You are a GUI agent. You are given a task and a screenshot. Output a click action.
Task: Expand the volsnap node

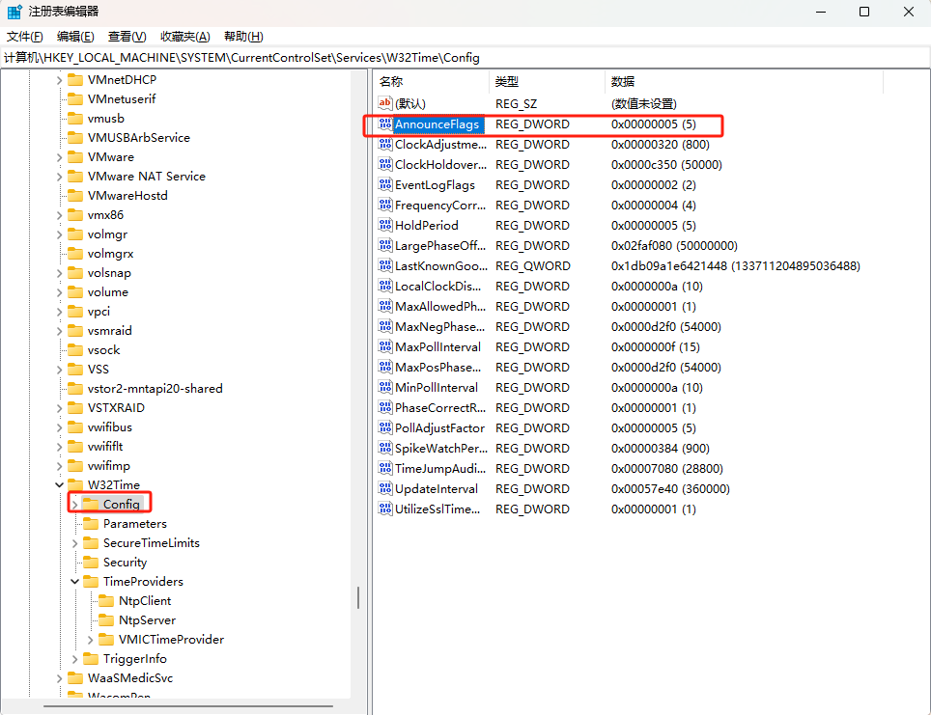(59, 273)
